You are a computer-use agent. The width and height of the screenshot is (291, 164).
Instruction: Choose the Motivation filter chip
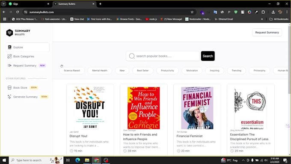click(x=192, y=71)
